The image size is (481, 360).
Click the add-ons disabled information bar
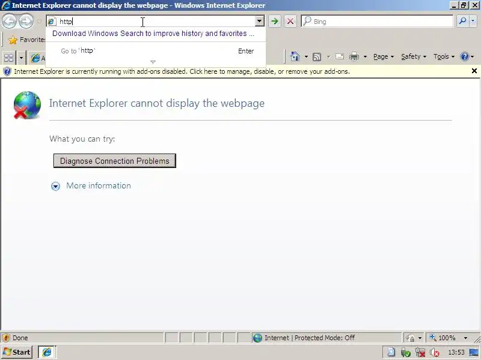click(240, 71)
